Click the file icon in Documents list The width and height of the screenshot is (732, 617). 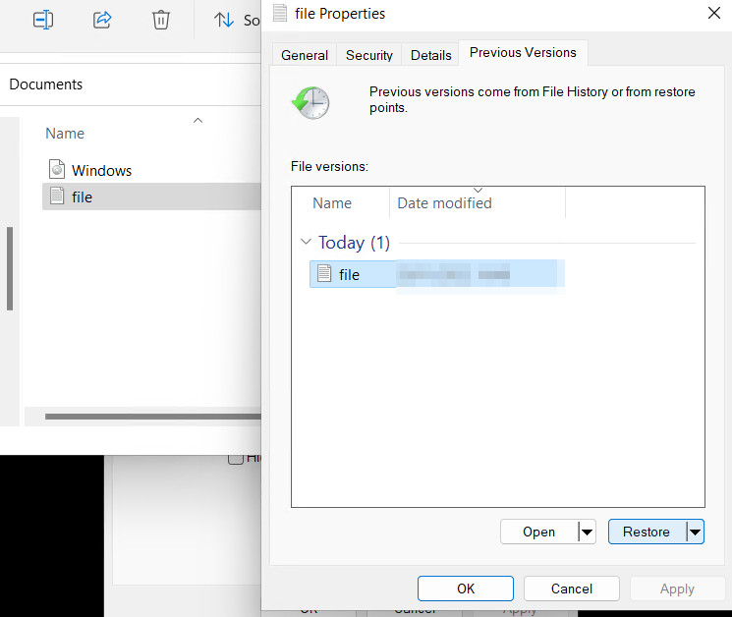pyautogui.click(x=56, y=196)
